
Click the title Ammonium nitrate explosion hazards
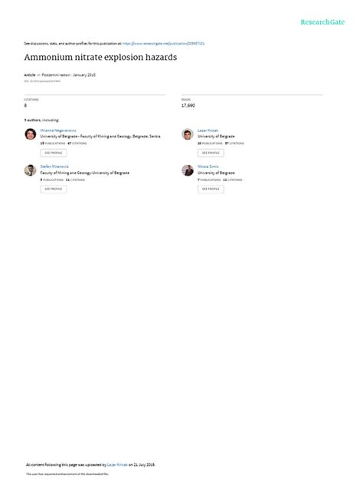pyautogui.click(x=100, y=58)
